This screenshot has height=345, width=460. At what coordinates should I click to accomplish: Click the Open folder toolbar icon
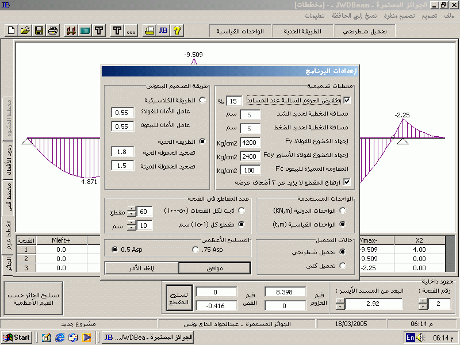click(x=25, y=30)
